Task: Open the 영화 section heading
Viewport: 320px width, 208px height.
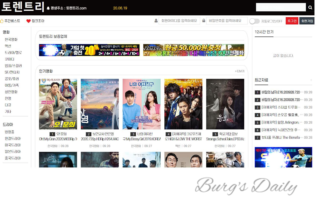Action: pyautogui.click(x=6, y=32)
